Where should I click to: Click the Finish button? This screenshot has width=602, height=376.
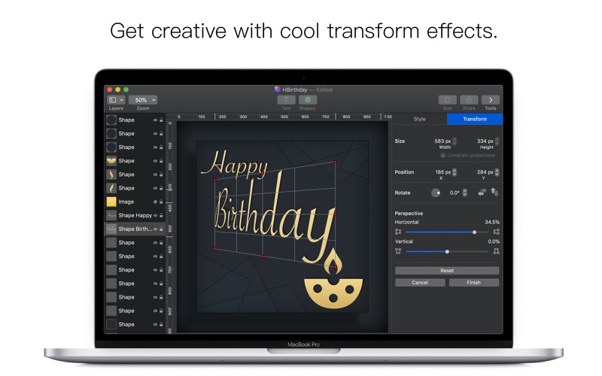(x=474, y=283)
